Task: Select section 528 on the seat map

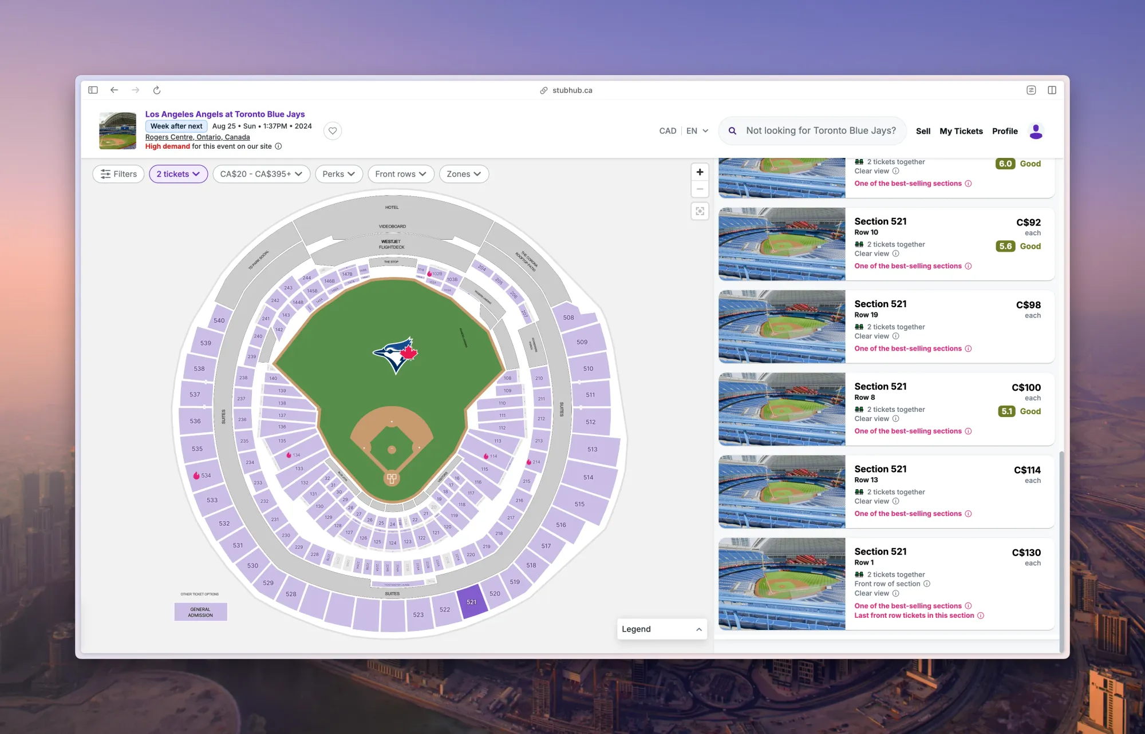Action: click(x=291, y=594)
